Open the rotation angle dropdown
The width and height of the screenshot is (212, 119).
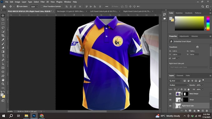(x=179, y=58)
